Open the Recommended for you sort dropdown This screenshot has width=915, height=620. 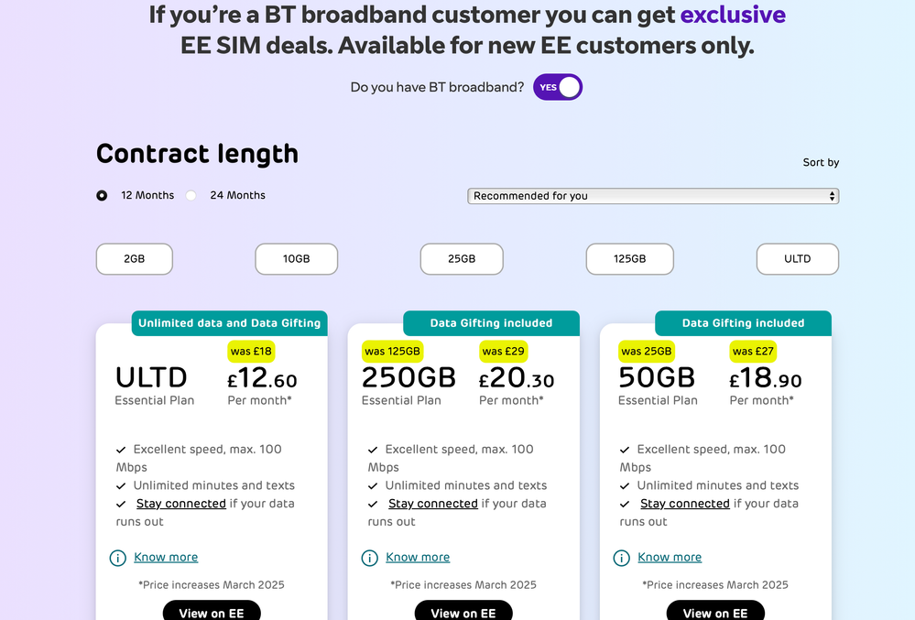(653, 196)
